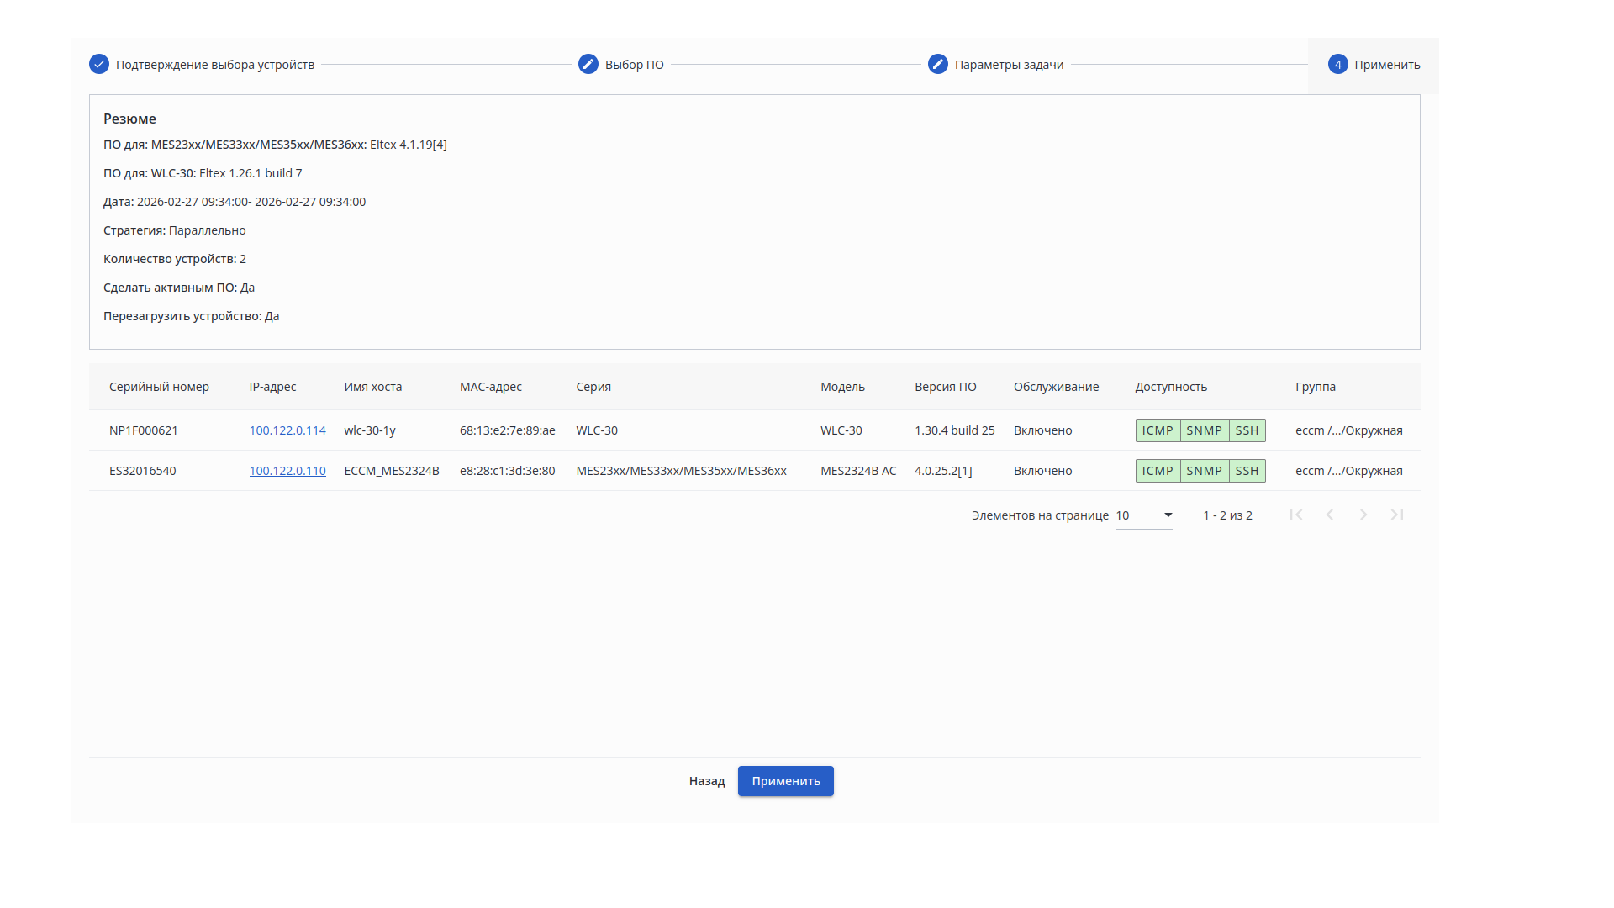Go to first page pagination icon
The height and width of the screenshot is (908, 1614).
1296,515
